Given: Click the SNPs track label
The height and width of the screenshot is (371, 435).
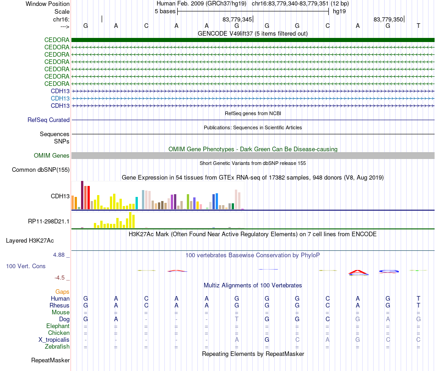Looking at the screenshot, I should pos(62,142).
